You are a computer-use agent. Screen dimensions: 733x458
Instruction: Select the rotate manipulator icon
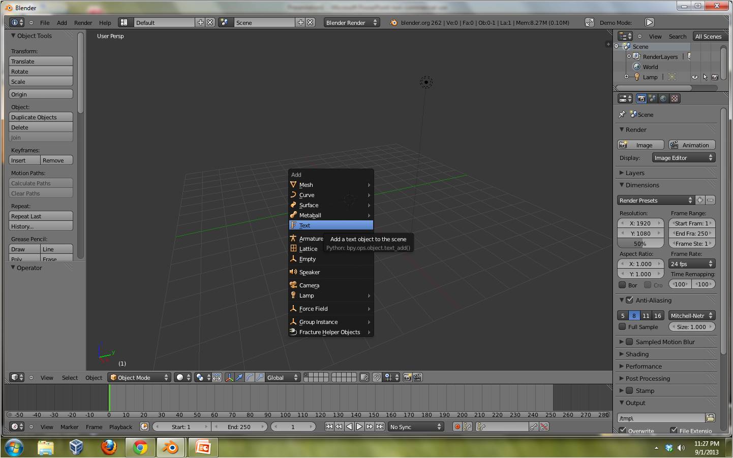point(250,377)
